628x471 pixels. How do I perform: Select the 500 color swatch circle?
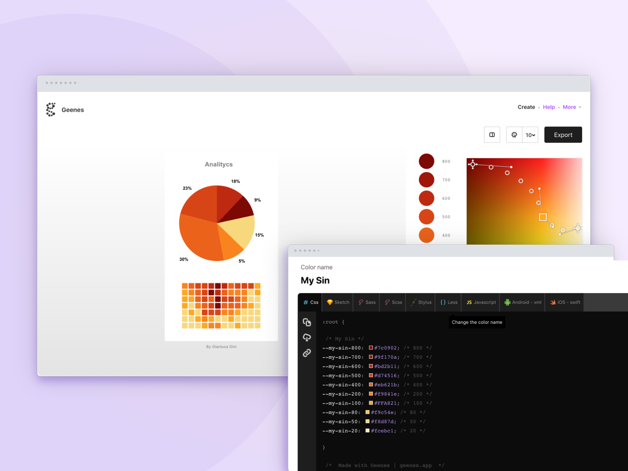tap(427, 217)
